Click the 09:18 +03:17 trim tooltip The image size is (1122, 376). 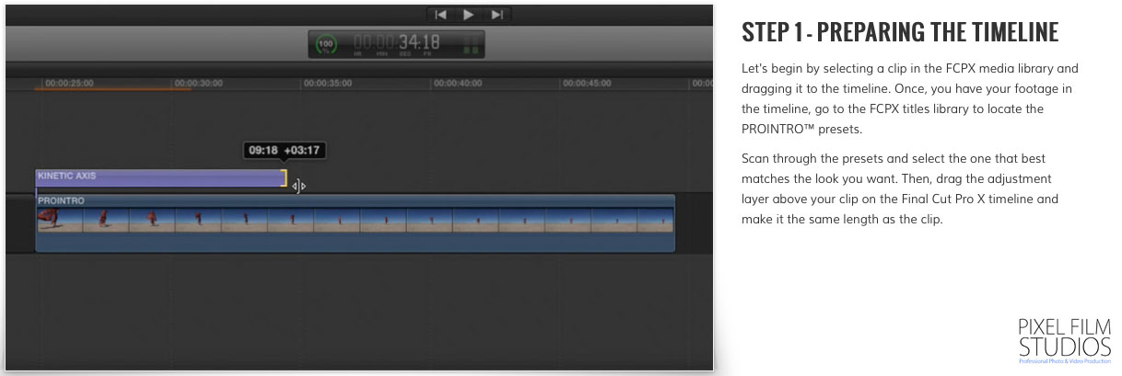tap(284, 150)
